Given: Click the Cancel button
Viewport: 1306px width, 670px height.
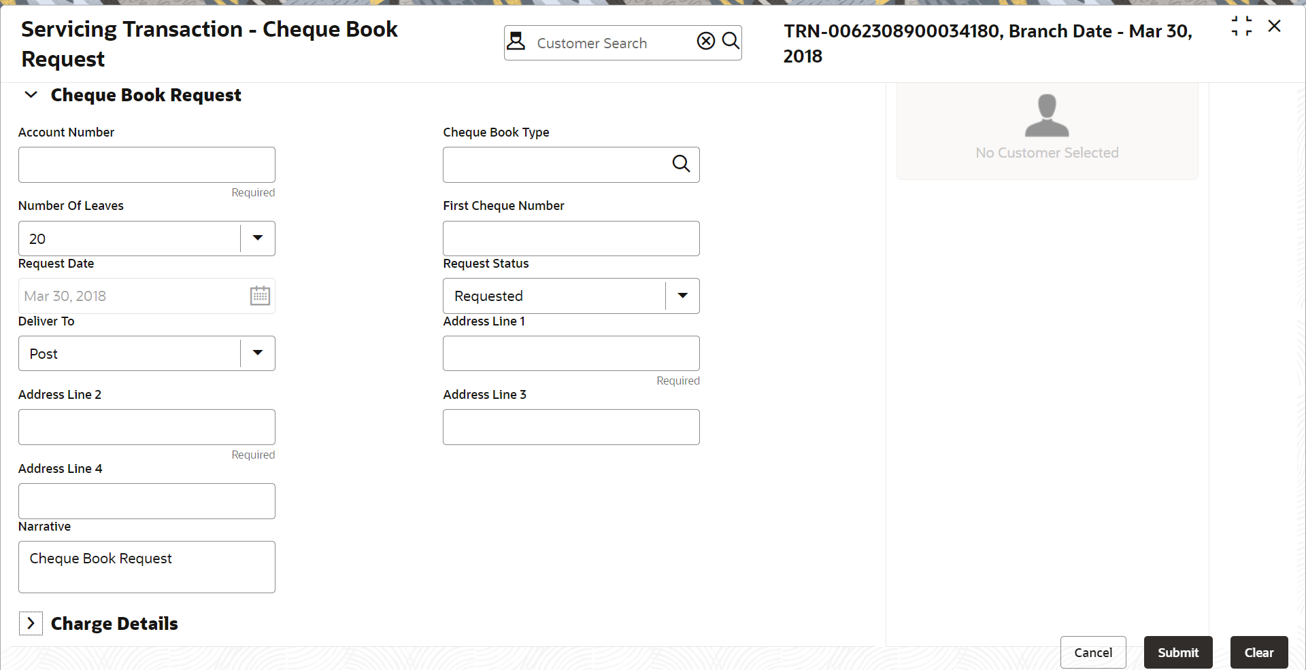Looking at the screenshot, I should (1093, 652).
